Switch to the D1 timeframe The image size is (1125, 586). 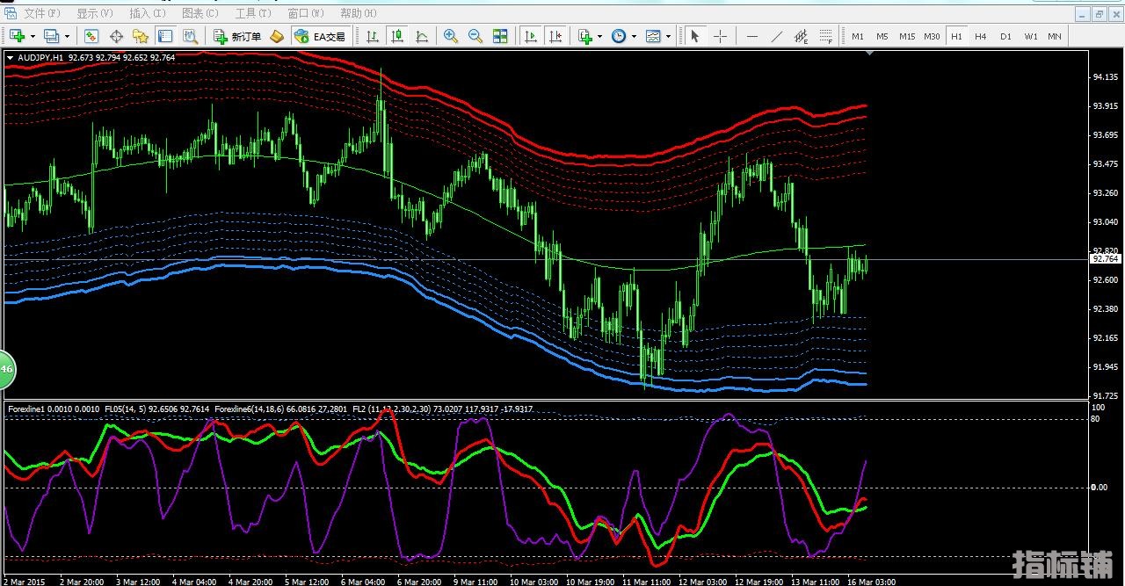click(1005, 36)
